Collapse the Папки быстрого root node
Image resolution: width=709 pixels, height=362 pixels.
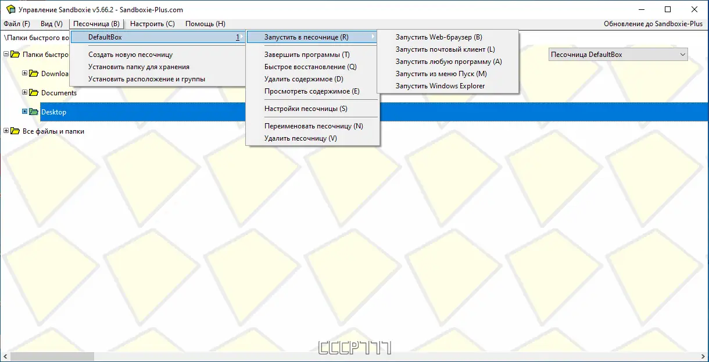tap(6, 54)
